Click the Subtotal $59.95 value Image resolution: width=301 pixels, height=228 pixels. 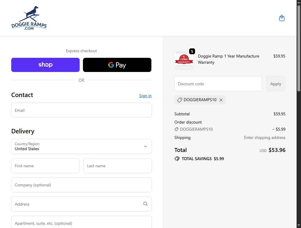click(279, 114)
